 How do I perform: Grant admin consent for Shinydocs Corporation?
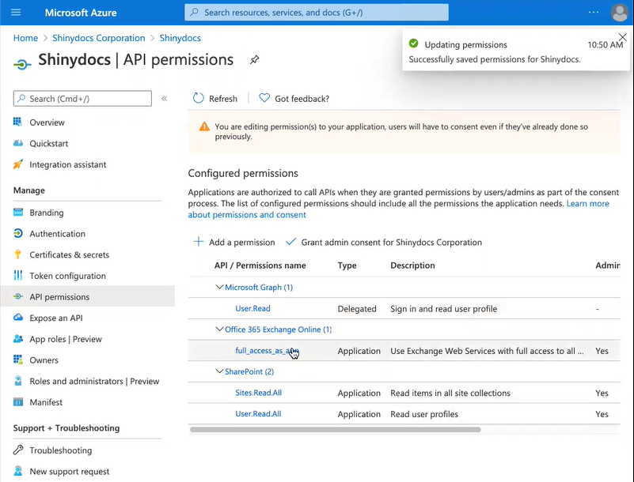(x=390, y=243)
